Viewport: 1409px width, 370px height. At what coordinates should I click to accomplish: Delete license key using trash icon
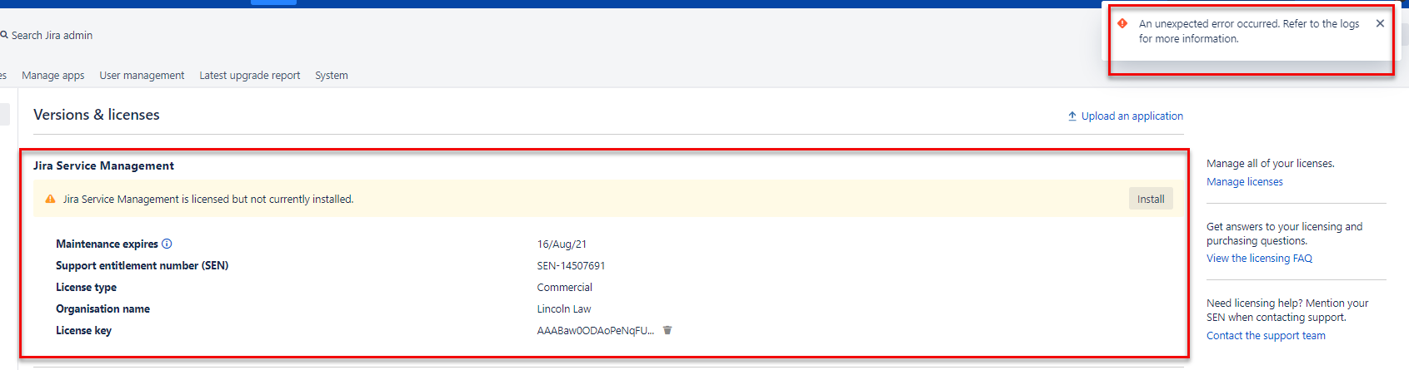667,330
